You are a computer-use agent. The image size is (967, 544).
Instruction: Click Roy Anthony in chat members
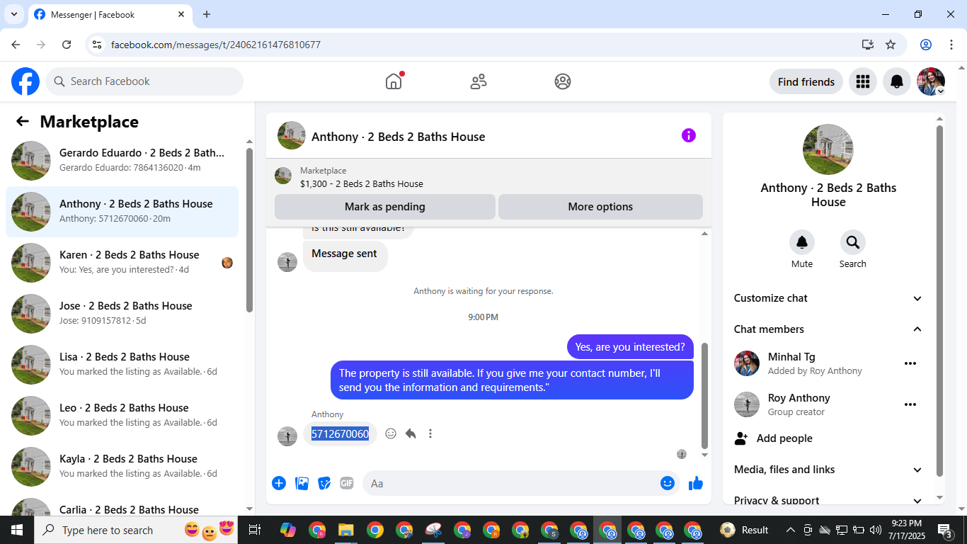click(799, 398)
